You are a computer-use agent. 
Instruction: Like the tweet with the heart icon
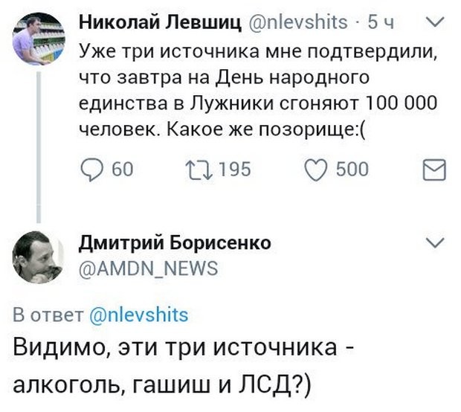(313, 170)
